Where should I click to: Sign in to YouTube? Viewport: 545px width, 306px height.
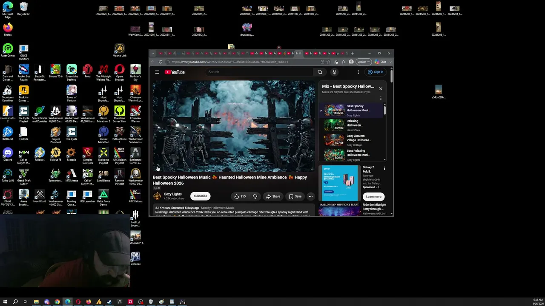376,72
